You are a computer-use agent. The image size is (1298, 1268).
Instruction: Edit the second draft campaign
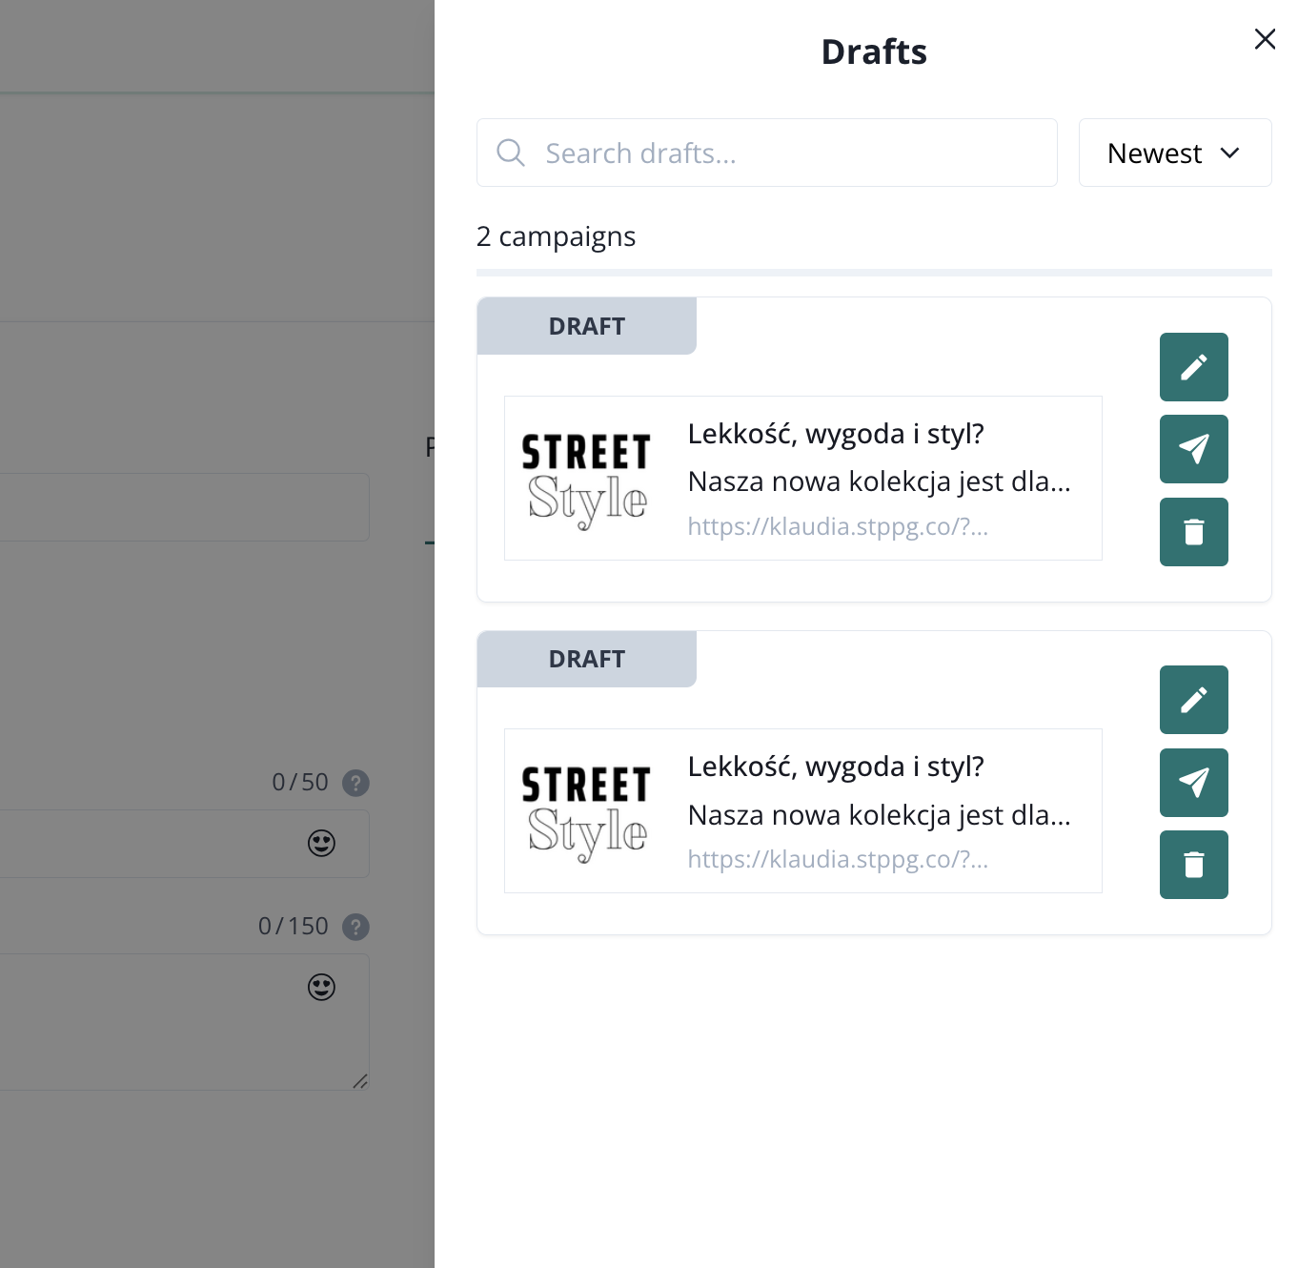[x=1193, y=700]
